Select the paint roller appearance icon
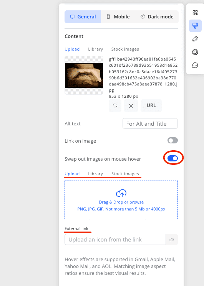This screenshot has width=204, height=286. [x=195, y=26]
